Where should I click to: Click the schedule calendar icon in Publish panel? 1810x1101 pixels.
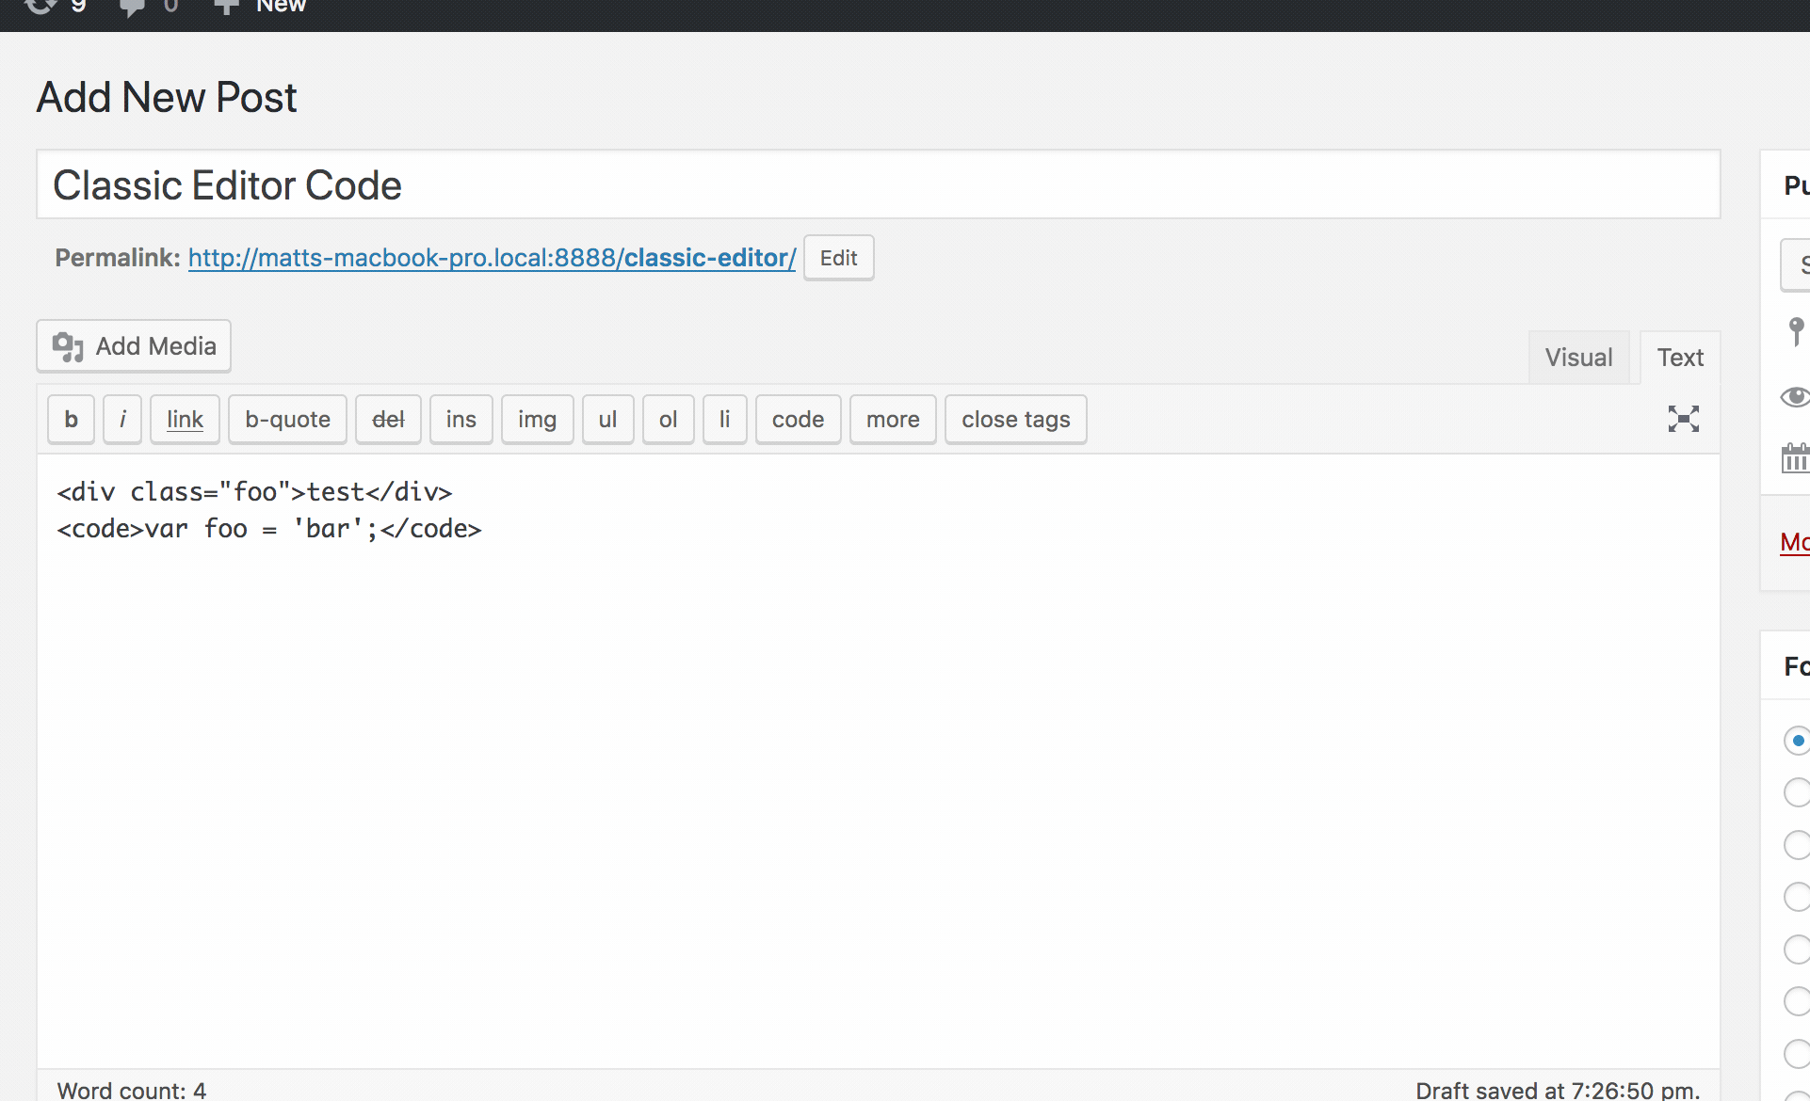pos(1797,458)
